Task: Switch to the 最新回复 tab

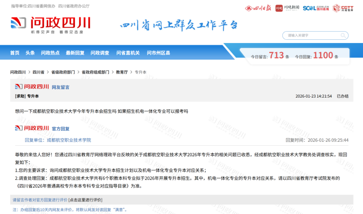Action: tap(75, 53)
